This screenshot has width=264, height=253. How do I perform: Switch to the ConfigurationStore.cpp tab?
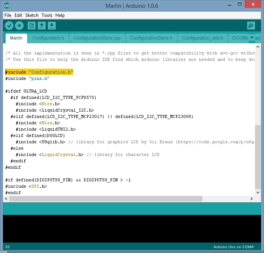coord(97,38)
